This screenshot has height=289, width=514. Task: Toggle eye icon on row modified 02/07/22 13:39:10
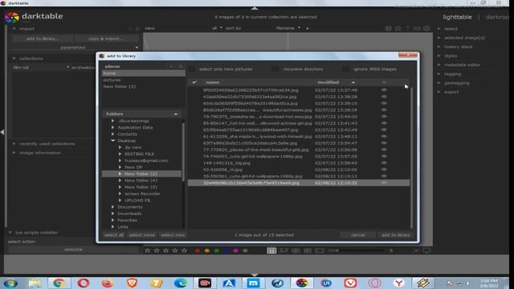point(384,104)
